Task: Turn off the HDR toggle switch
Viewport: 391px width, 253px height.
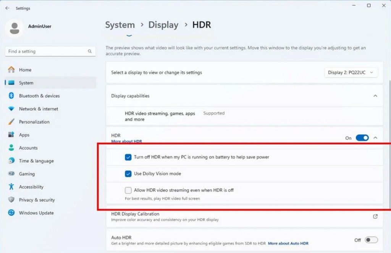Action: [x=362, y=138]
